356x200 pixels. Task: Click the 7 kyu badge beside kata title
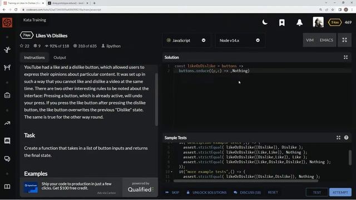(x=27, y=36)
